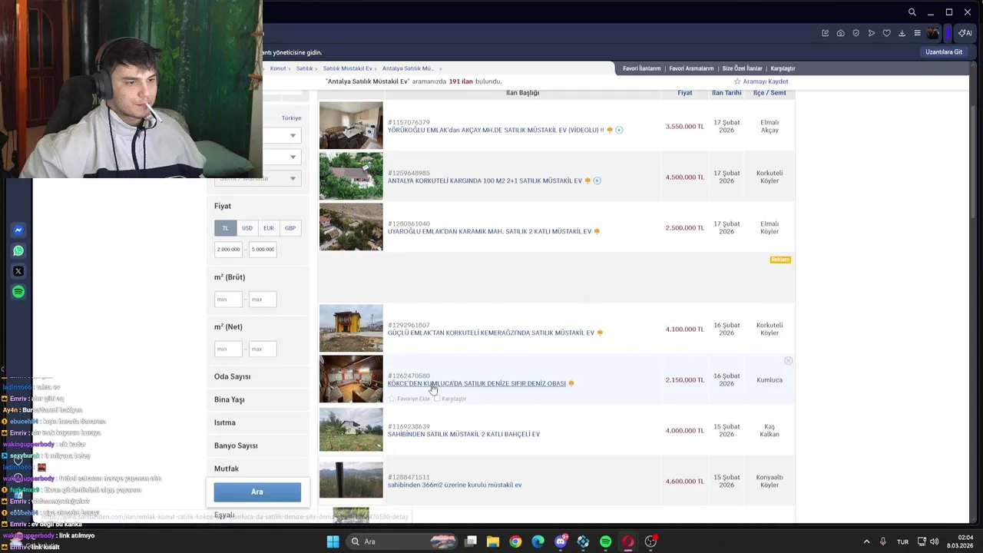This screenshot has height=553, width=983.
Task: Sort by İlan Tarihi column header
Action: (726, 93)
